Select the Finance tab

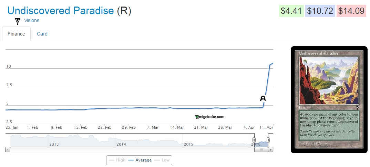click(x=16, y=34)
